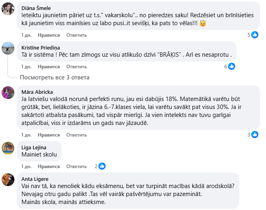266x210 pixels.
Task: Open Kristīne Priediņa's name link
Action: click(x=40, y=48)
